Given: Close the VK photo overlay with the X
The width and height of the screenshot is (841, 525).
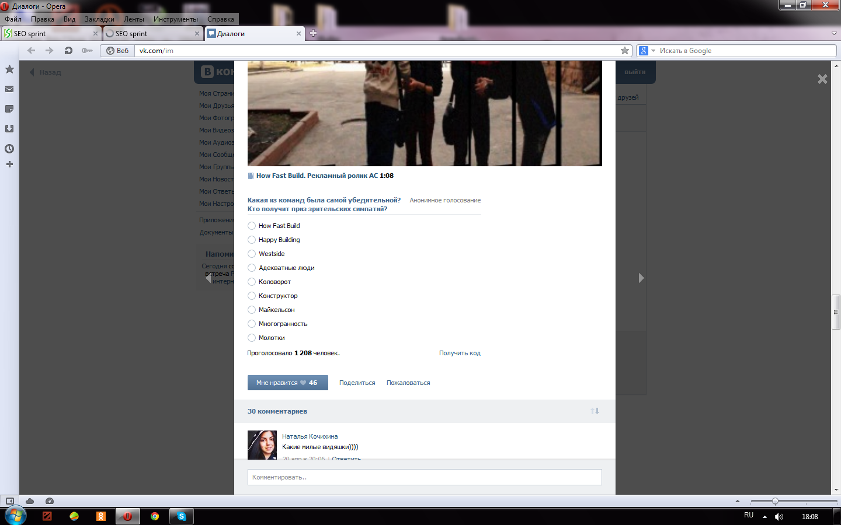Looking at the screenshot, I should click(x=822, y=79).
